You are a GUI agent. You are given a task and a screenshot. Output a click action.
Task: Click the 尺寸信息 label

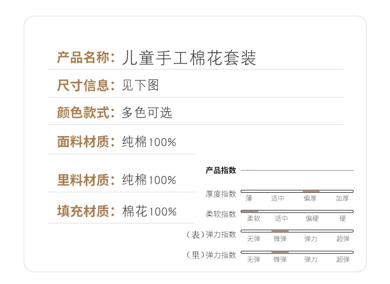[x=83, y=85]
